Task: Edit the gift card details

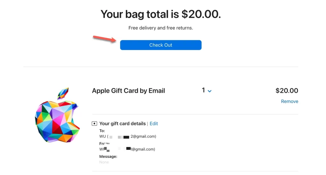Action: [154, 124]
